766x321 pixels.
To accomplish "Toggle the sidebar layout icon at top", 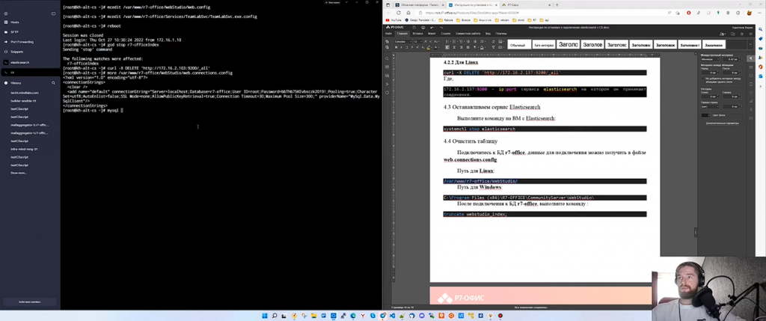I will tap(53, 13).
